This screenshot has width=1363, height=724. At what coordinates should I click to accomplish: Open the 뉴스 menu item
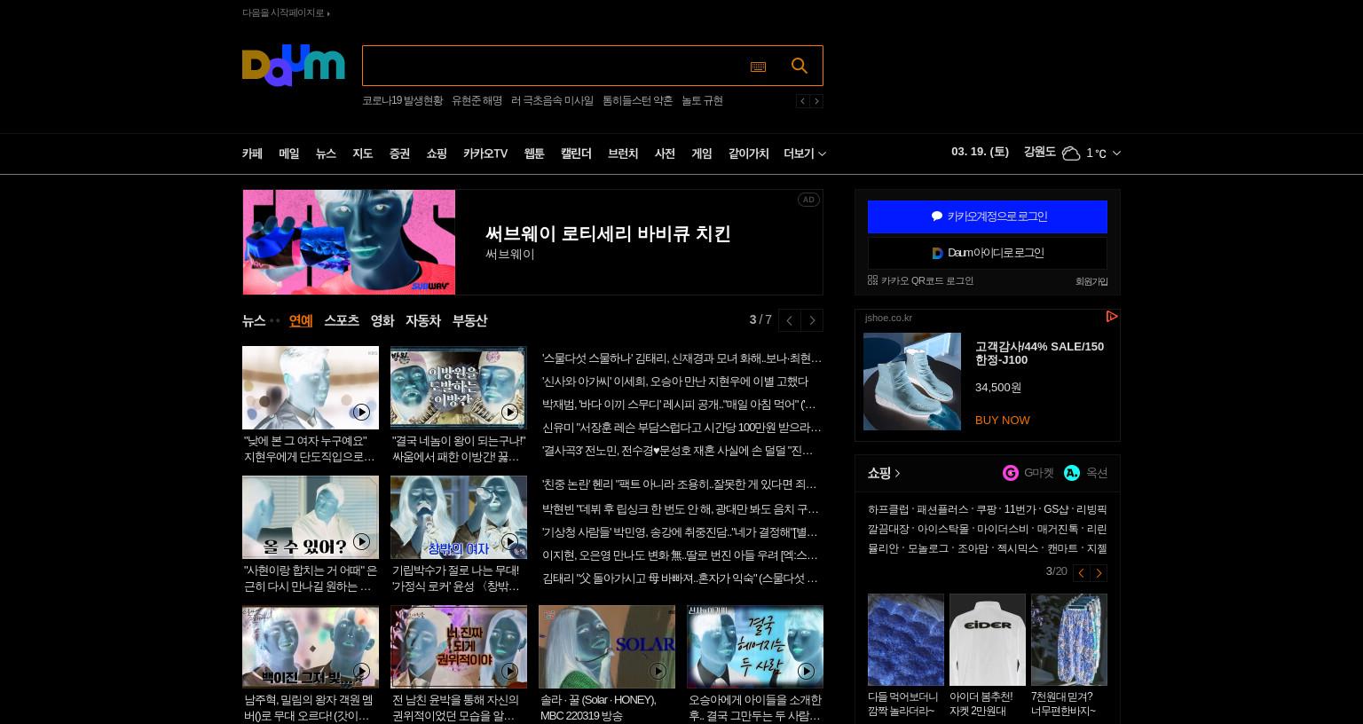(x=326, y=153)
